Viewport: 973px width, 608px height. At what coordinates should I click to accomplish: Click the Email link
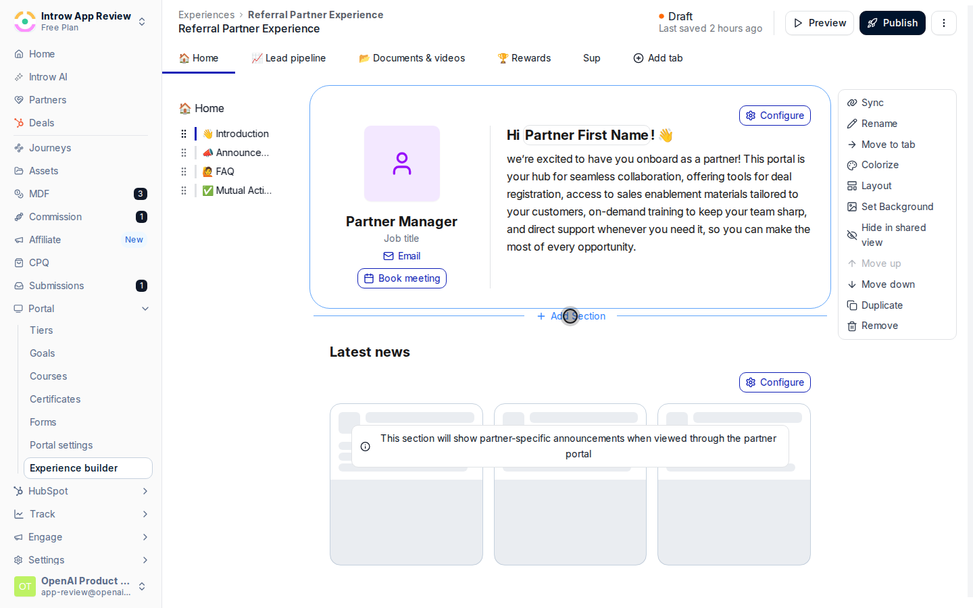tap(402, 256)
